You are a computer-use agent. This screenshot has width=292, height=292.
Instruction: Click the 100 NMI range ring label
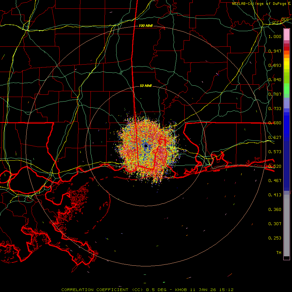click(x=146, y=26)
